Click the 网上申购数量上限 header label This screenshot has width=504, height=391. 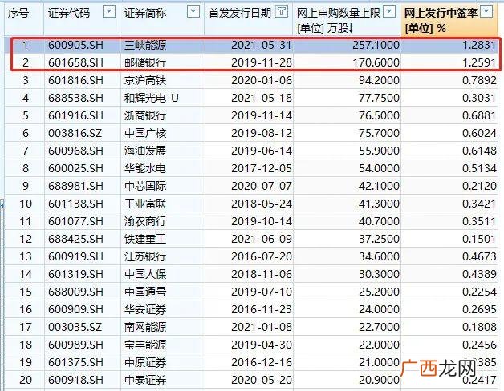tap(339, 13)
